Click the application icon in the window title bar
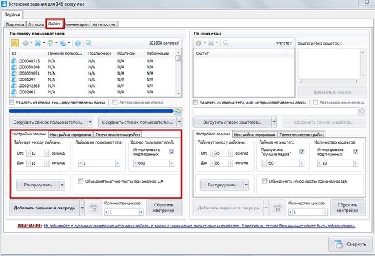 click(x=4, y=4)
